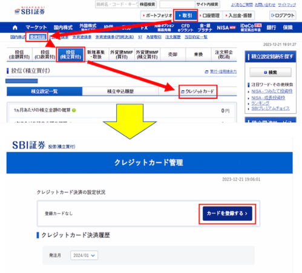
Task: Click the stock search input field
Action: tap(117, 4)
